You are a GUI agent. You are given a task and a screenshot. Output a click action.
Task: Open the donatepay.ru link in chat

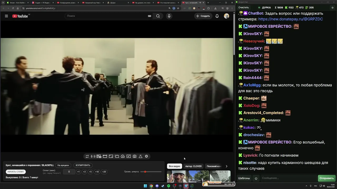(x=290, y=19)
